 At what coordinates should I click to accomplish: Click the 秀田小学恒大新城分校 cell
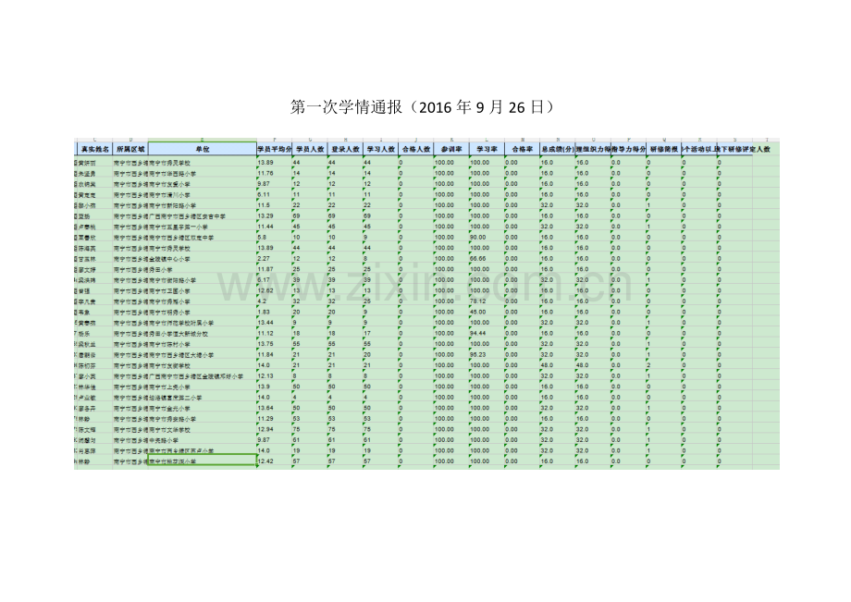[203, 334]
